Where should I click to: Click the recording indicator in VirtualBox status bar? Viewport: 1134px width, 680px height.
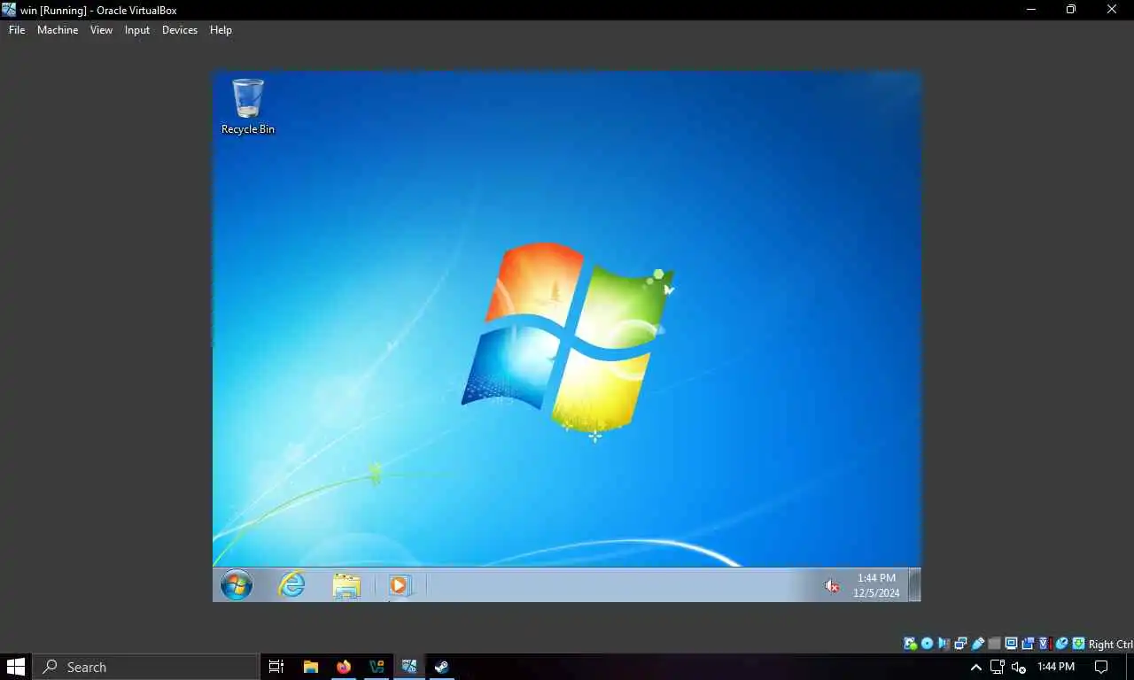click(x=1028, y=644)
